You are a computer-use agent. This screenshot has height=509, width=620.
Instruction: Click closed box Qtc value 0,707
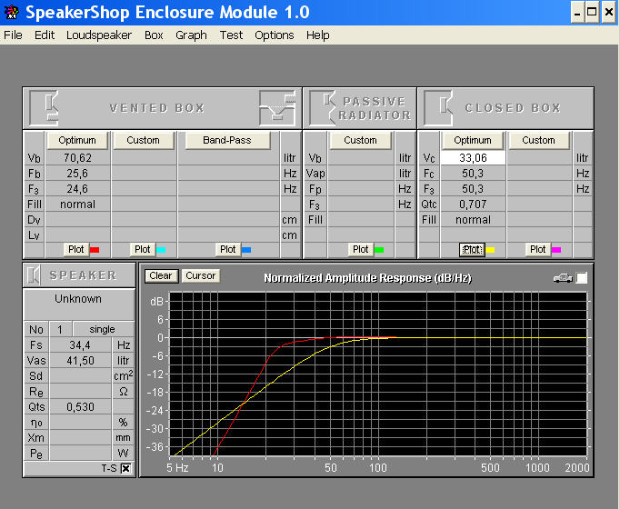(x=473, y=205)
